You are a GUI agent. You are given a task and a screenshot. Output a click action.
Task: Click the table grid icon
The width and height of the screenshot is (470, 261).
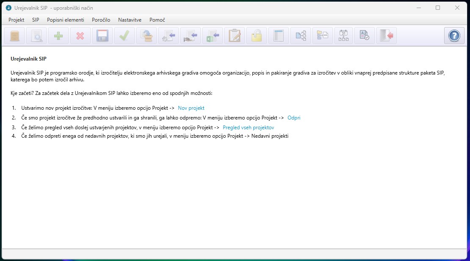(279, 36)
